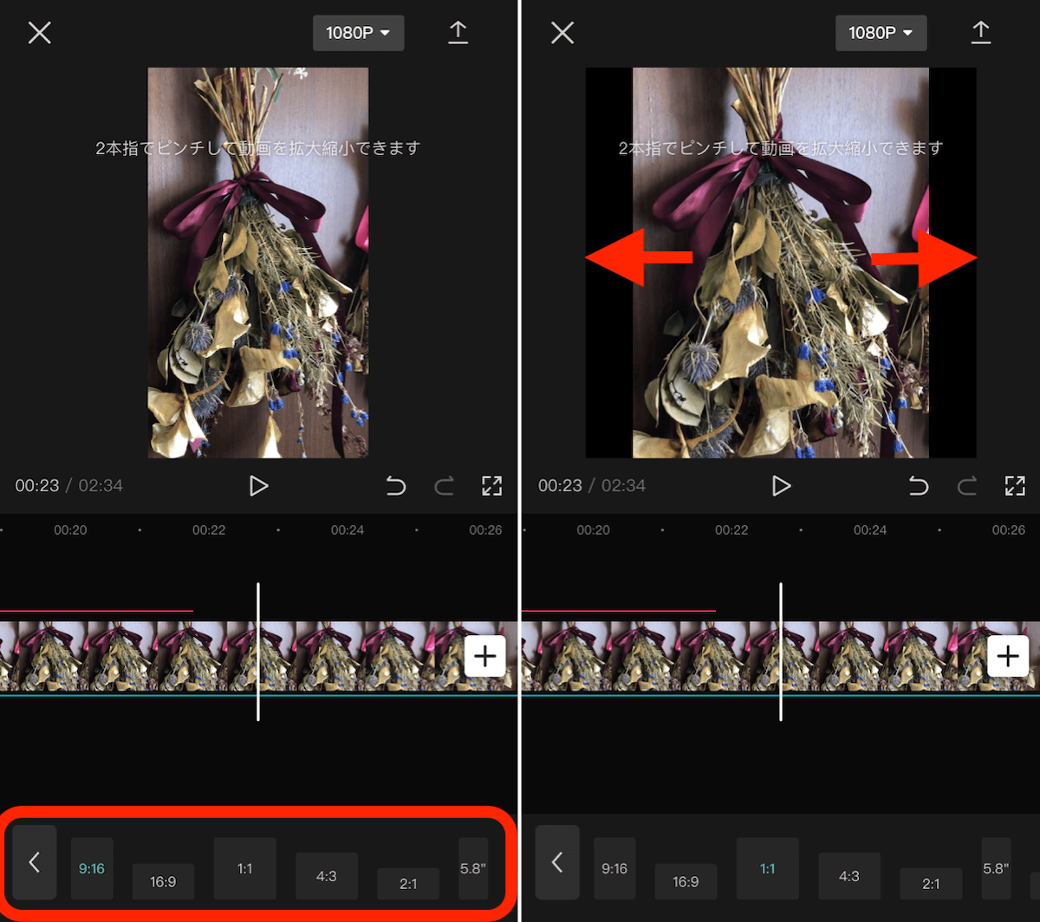The height and width of the screenshot is (922, 1040).
Task: Select the 1:1 ratio in right screen
Action: [x=767, y=868]
